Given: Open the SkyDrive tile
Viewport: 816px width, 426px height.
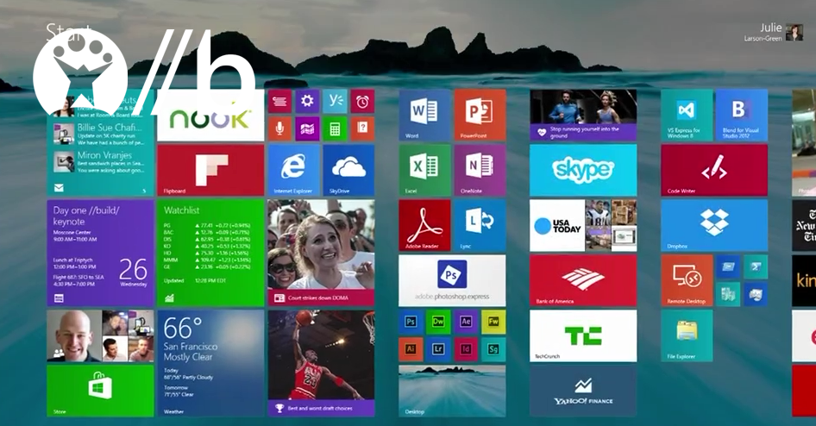Looking at the screenshot, I should pos(348,170).
